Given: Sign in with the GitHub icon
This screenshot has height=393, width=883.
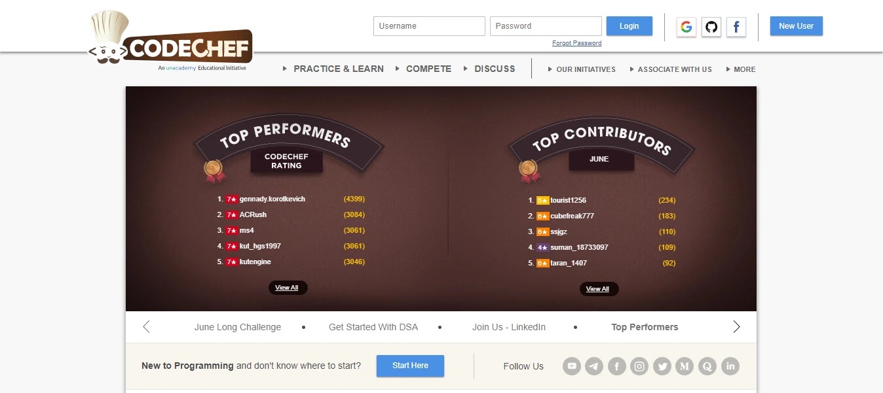Looking at the screenshot, I should tap(711, 27).
